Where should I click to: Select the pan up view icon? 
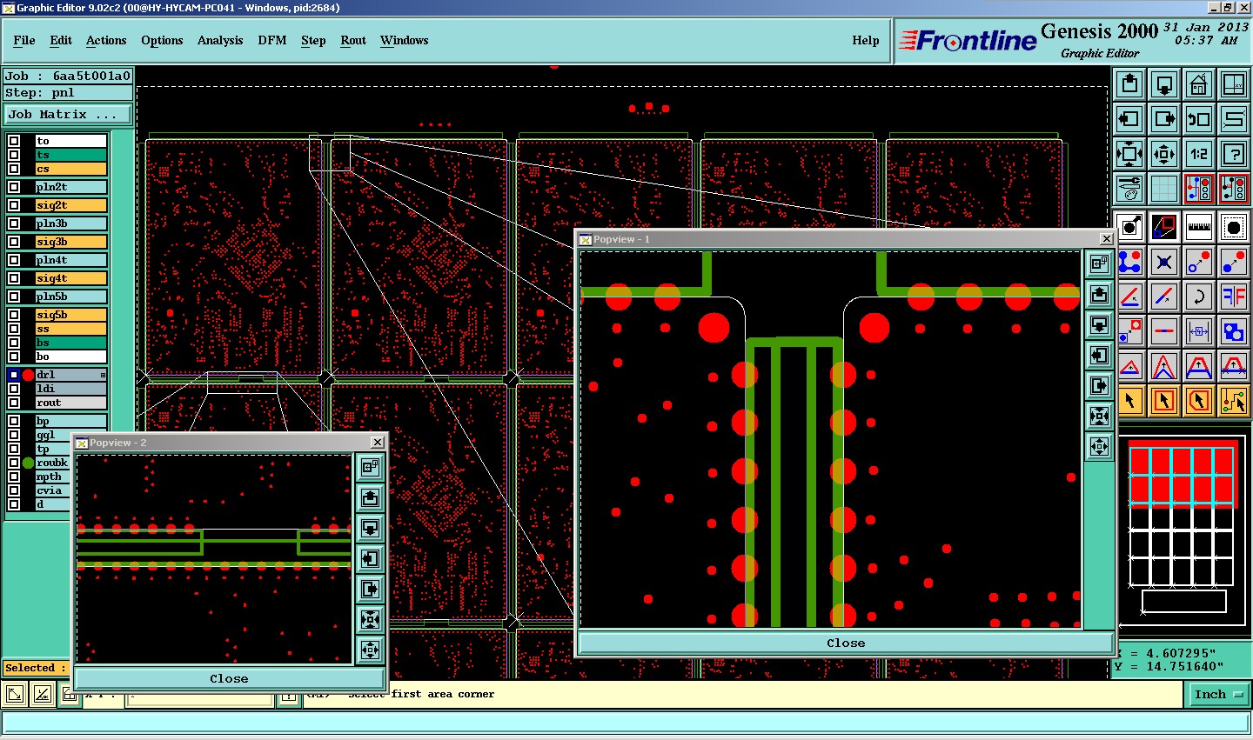pos(1129,85)
